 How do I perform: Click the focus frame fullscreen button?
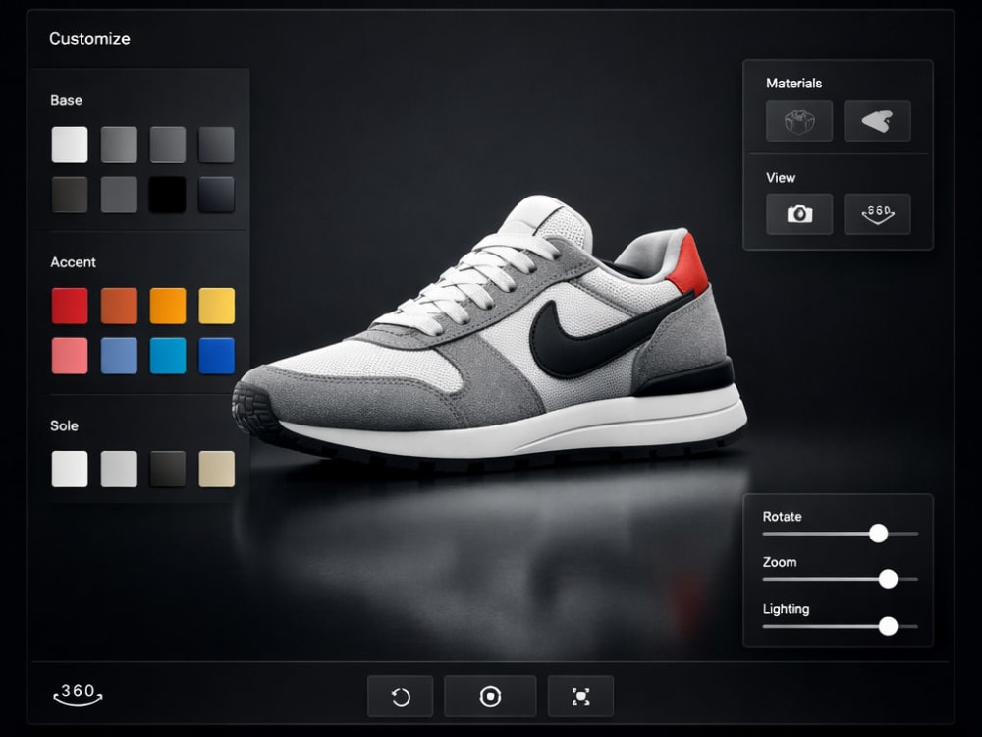point(580,697)
